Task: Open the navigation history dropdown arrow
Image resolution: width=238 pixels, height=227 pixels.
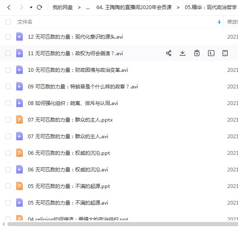Action: [x=31, y=7]
